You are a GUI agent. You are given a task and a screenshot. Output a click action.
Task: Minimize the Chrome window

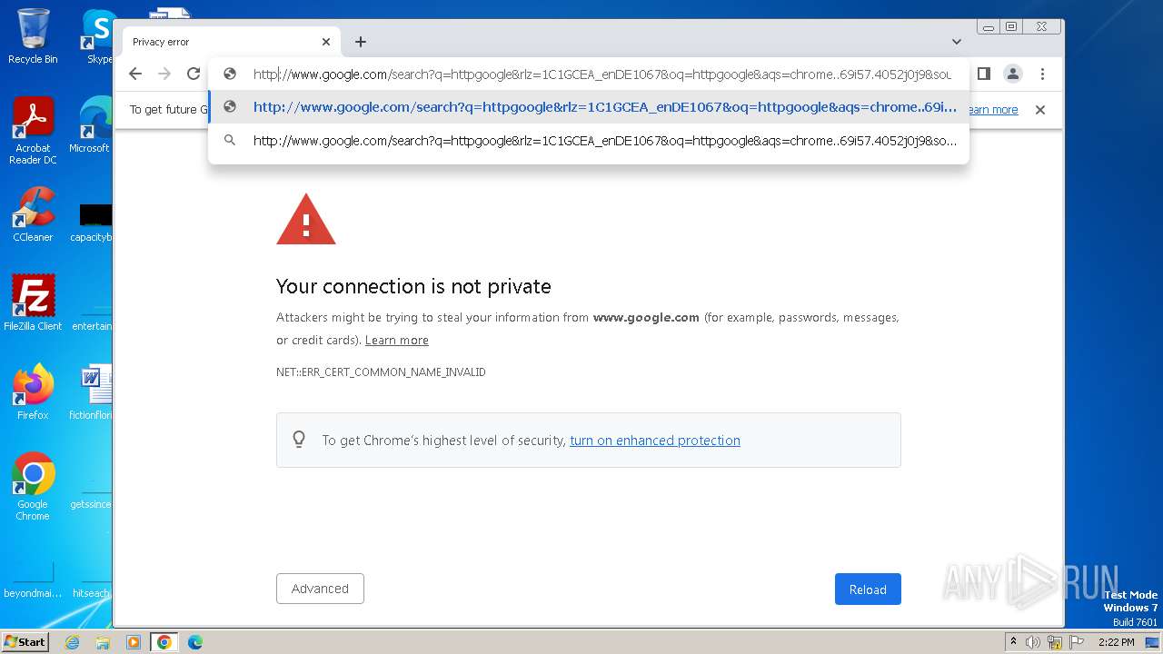click(x=988, y=27)
